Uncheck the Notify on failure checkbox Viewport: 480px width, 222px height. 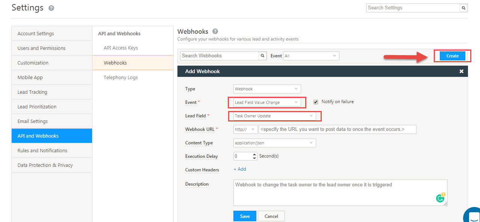click(x=316, y=102)
